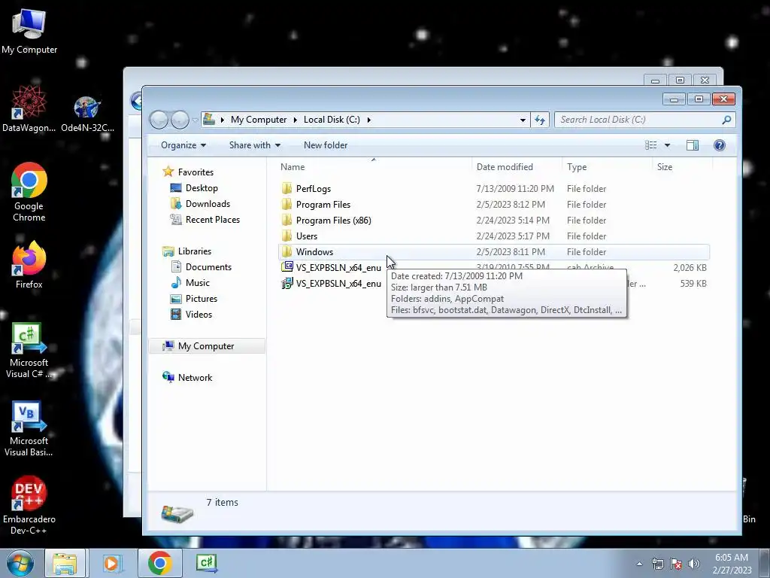This screenshot has height=578, width=770.
Task: Open the DataWagon desktop shortcut
Action: coord(29,109)
